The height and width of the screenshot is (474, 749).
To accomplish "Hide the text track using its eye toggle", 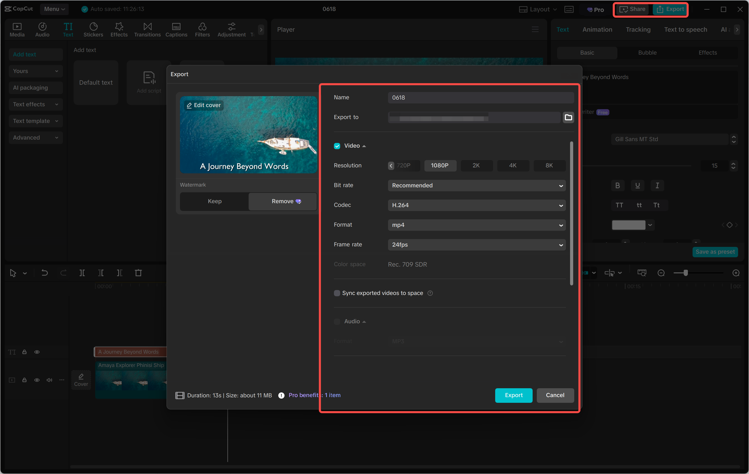I will tap(37, 352).
